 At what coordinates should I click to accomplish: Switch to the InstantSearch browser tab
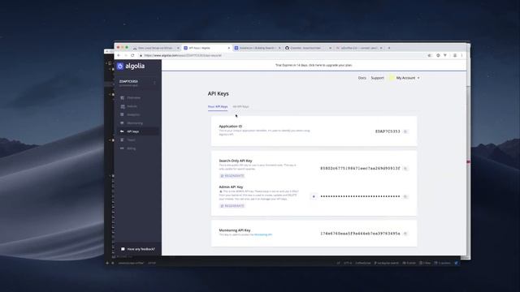257,48
